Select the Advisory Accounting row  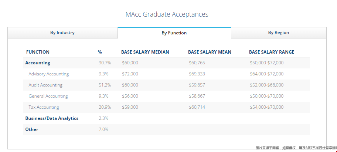click(x=49, y=74)
